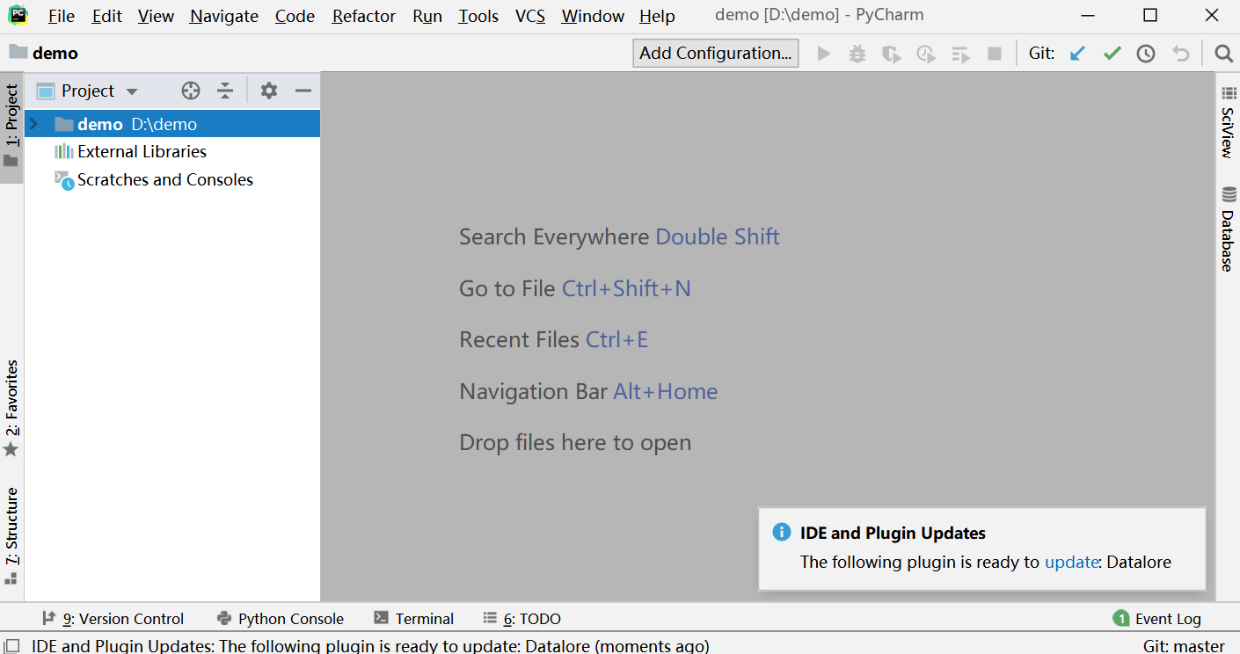This screenshot has width=1240, height=654.
Task: Open the Tools menu
Action: (x=478, y=16)
